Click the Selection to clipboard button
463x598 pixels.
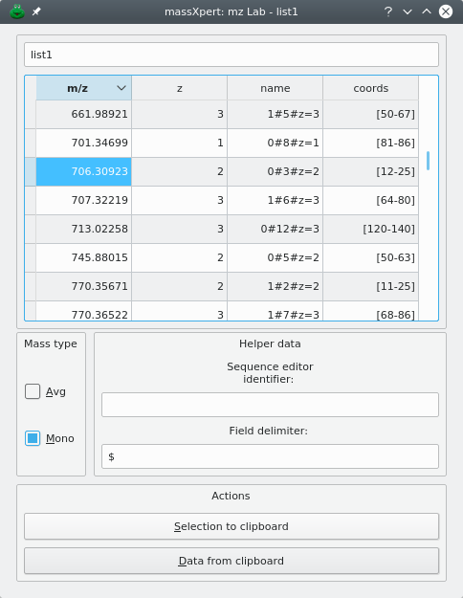tap(231, 526)
